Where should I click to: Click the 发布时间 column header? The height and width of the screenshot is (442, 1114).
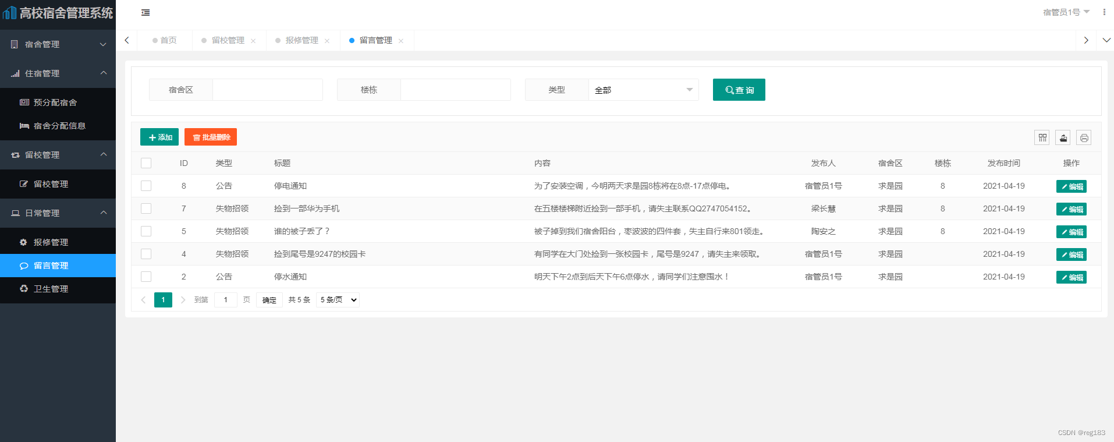(1003, 163)
